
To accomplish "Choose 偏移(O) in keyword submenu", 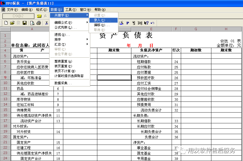I will (103, 25).
